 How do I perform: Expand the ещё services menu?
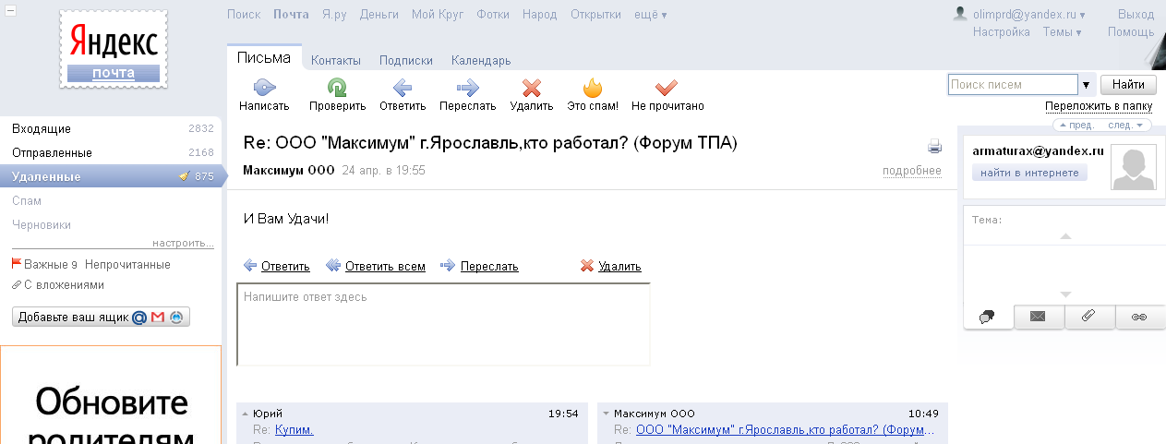651,15
